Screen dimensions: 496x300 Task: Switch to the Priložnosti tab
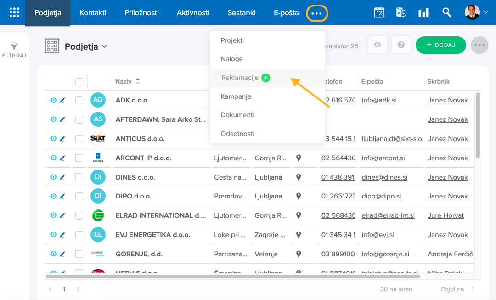pos(141,13)
